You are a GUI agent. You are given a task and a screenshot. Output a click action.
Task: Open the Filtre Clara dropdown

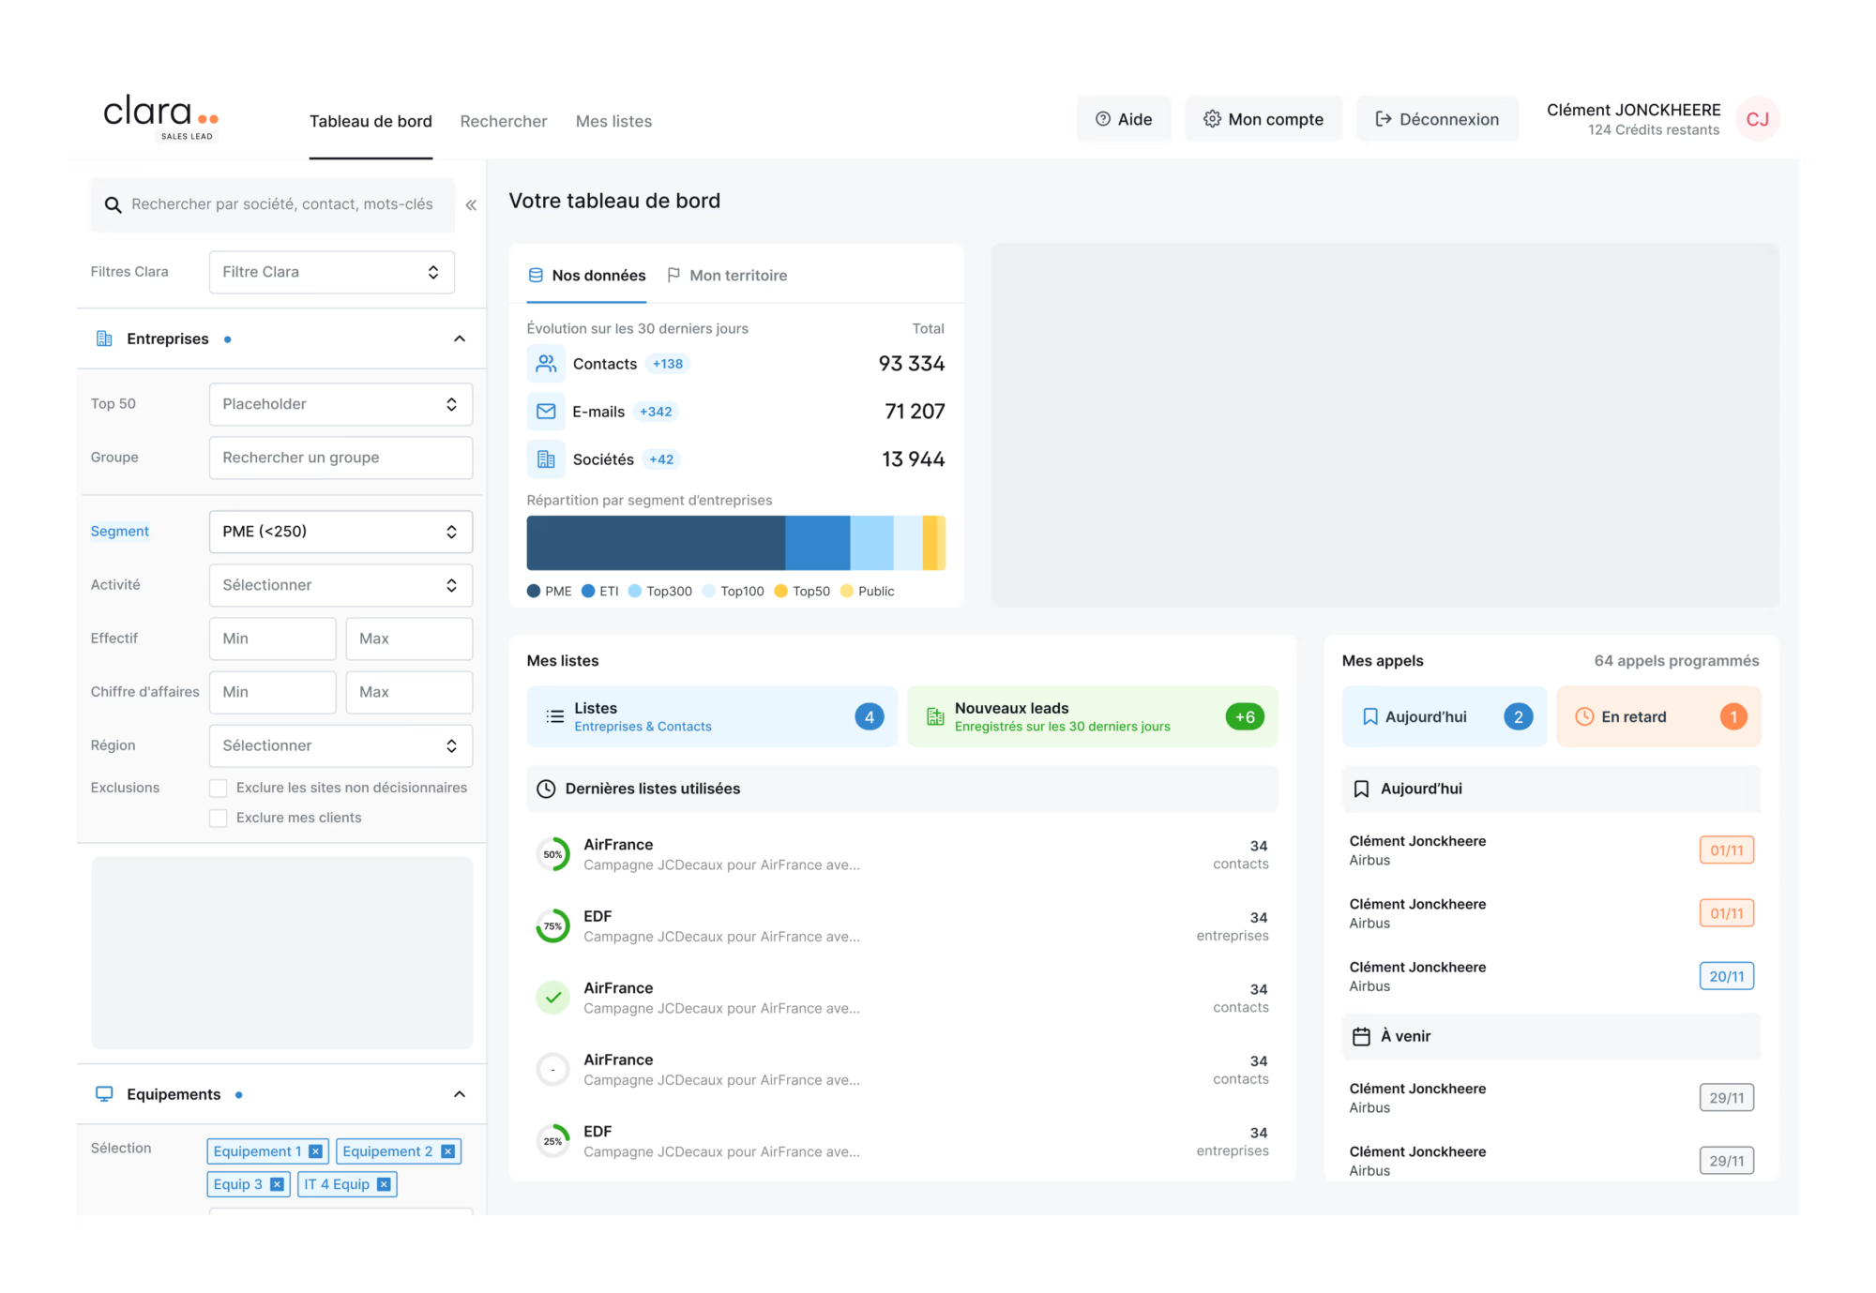(331, 272)
